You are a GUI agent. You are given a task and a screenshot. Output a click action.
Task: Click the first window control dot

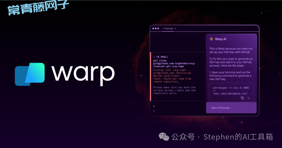click(x=153, y=28)
